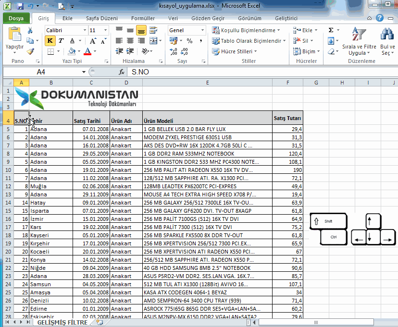Click formula bar containing S.NO
The height and width of the screenshot is (327, 398).
(262, 72)
